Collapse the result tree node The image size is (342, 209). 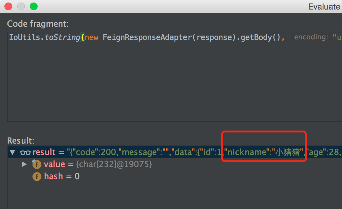[12, 152]
